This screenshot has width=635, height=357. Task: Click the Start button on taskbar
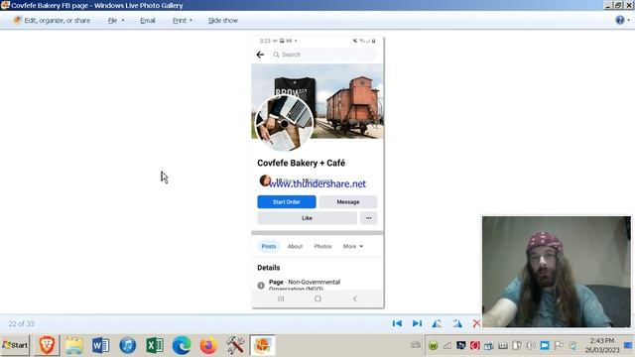[x=15, y=345]
